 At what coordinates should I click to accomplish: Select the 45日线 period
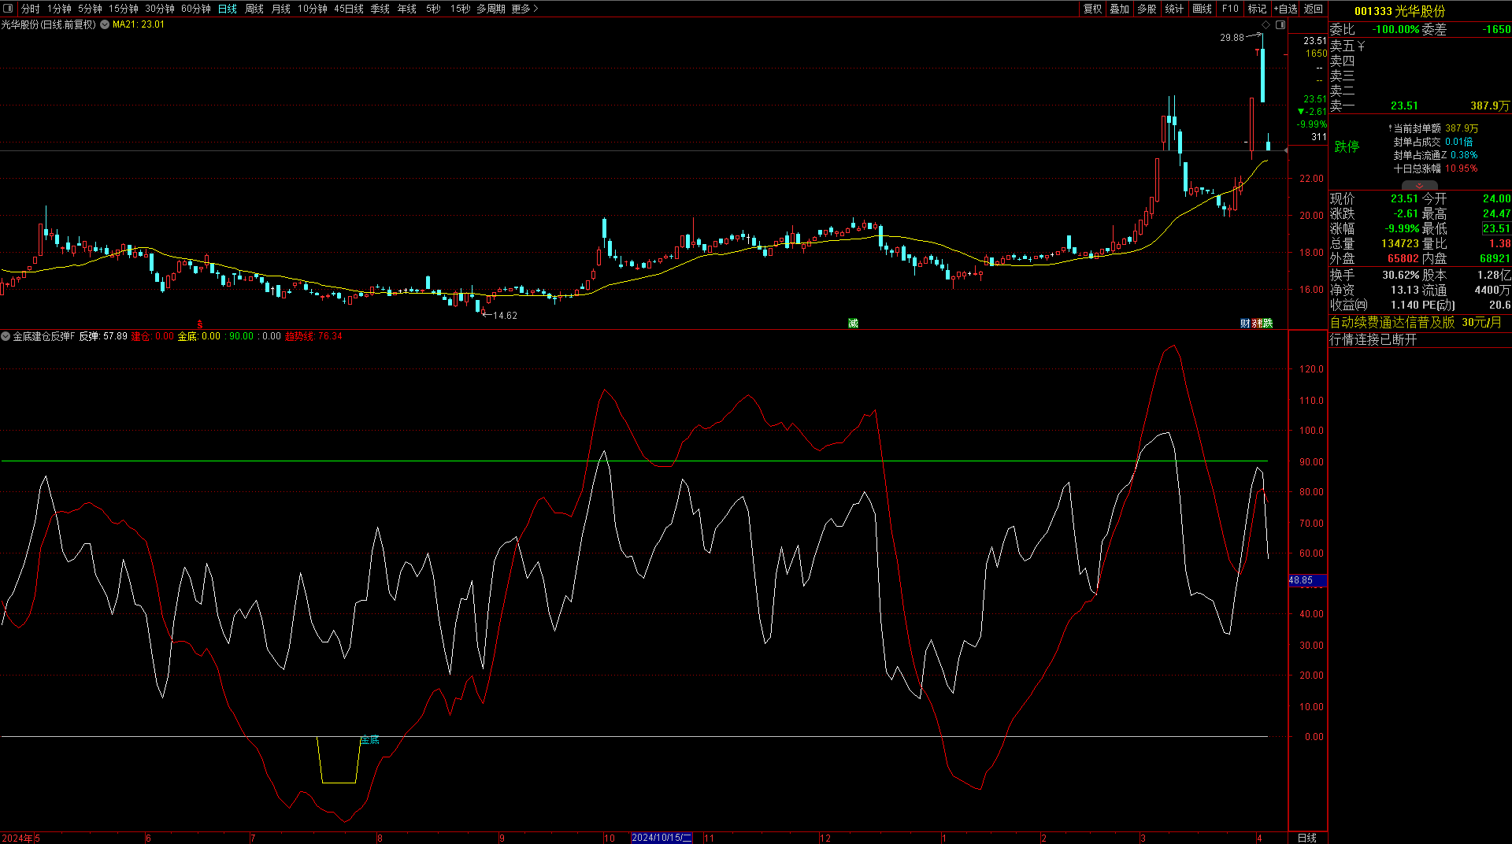coord(349,9)
